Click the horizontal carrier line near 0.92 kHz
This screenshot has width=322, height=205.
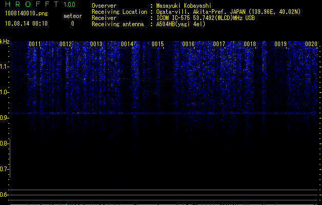(x=164, y=113)
